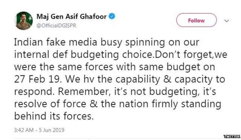Click the date 5 Jun 2019

coord(52,130)
